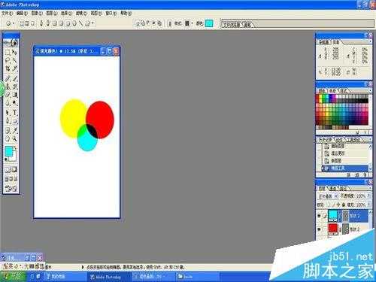This screenshot has height=282, width=376.
Task: Select the Hand tool
Action: pos(8,138)
